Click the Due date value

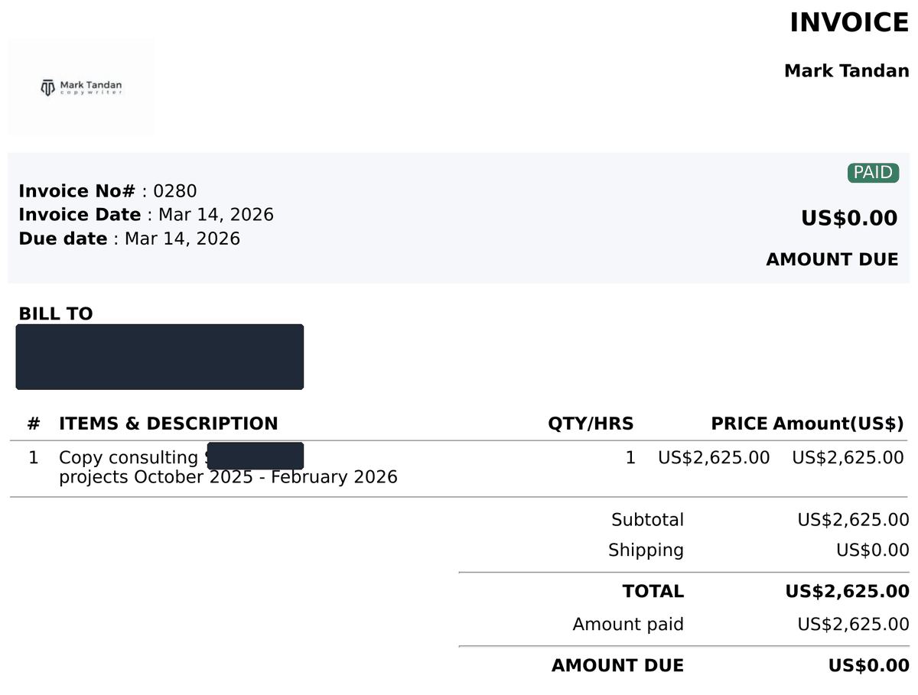(x=182, y=239)
